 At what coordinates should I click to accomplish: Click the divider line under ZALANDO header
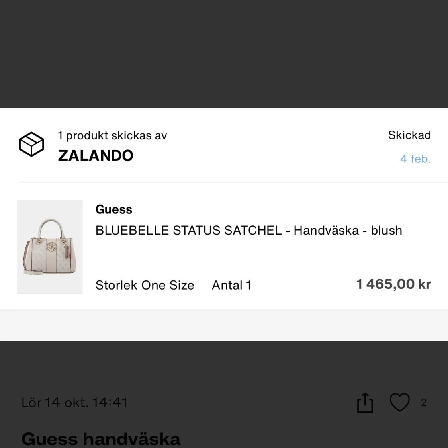pos(233,182)
